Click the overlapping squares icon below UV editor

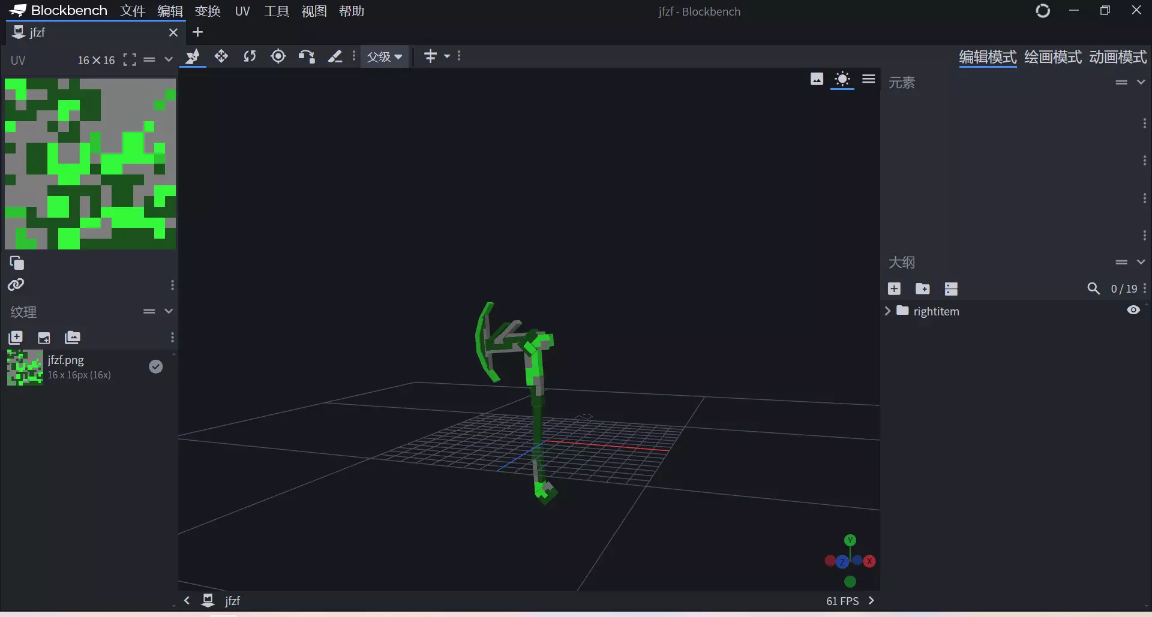point(17,263)
